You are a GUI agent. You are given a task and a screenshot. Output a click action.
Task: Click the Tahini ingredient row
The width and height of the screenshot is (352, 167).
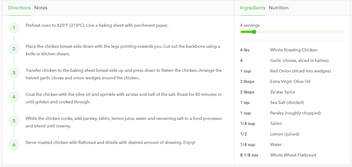276,123
